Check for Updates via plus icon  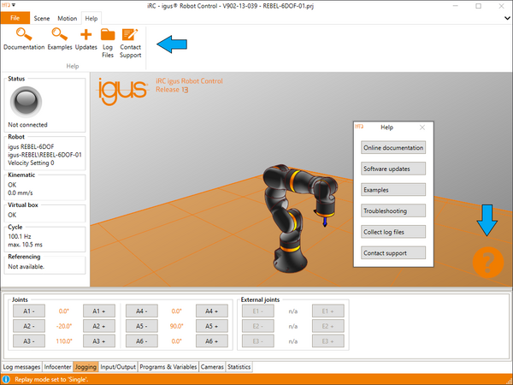click(85, 34)
